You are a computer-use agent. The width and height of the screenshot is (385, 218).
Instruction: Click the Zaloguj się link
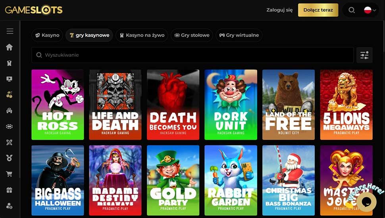279,10
